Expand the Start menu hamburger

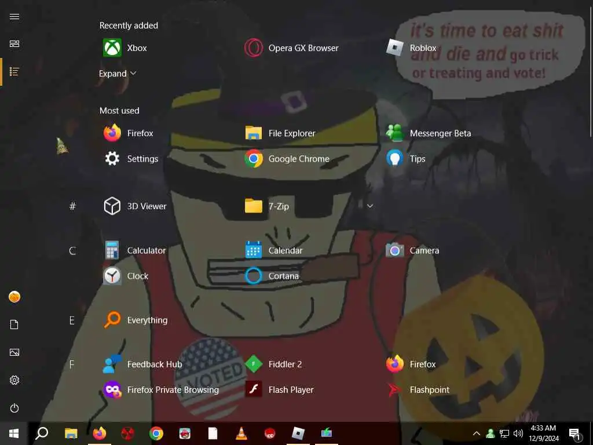coord(14,16)
